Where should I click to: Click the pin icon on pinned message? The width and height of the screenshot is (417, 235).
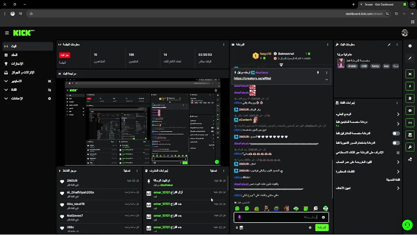pyautogui.click(x=318, y=73)
